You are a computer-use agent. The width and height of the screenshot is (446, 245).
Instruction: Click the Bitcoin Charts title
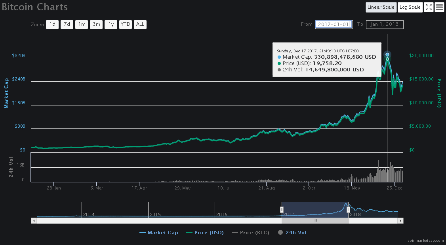(35, 7)
